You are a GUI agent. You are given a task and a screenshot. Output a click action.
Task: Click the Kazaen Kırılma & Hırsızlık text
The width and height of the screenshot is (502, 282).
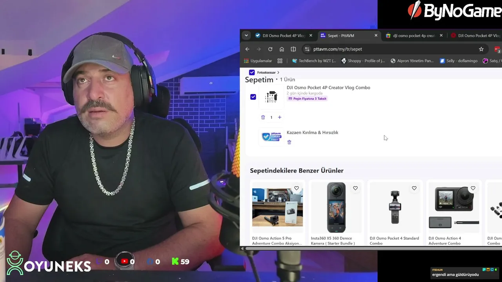(x=312, y=132)
